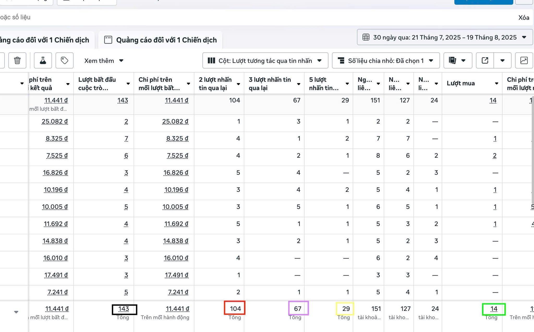Viewport: 534px width, 332px height.
Task: Click the trash delete icon
Action: click(17, 61)
